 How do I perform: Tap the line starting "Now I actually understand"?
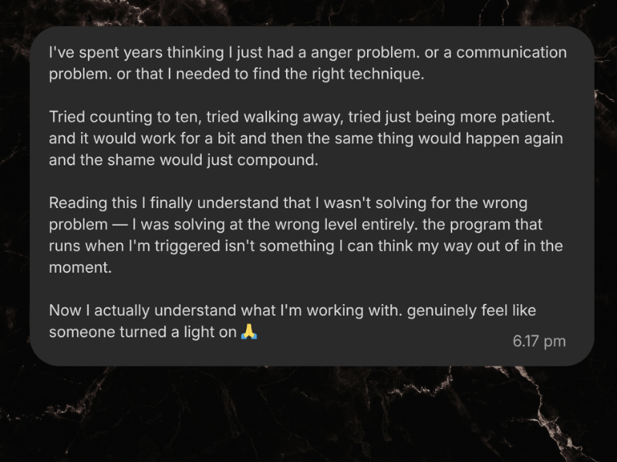coord(292,311)
